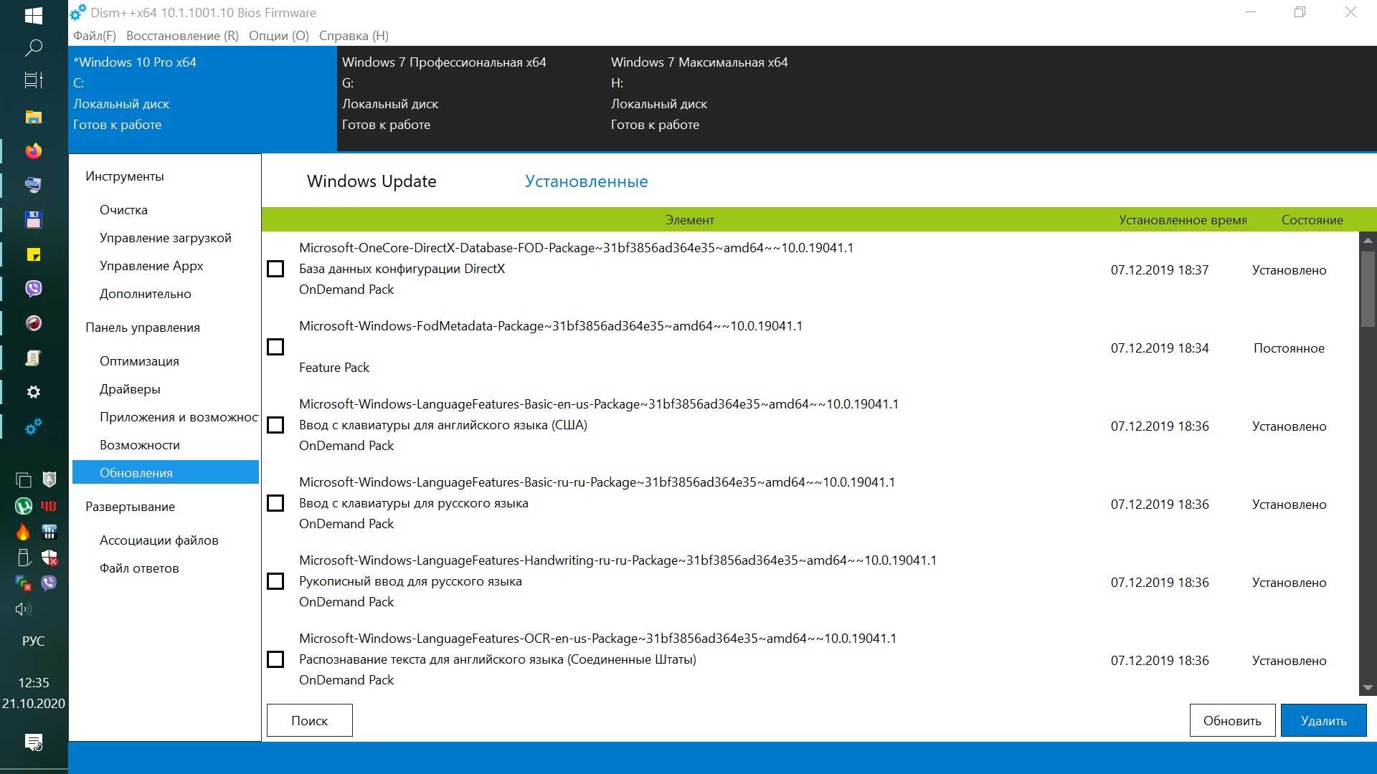Click the uTorrent tray icon
Viewport: 1377px width, 774px height.
click(x=23, y=506)
